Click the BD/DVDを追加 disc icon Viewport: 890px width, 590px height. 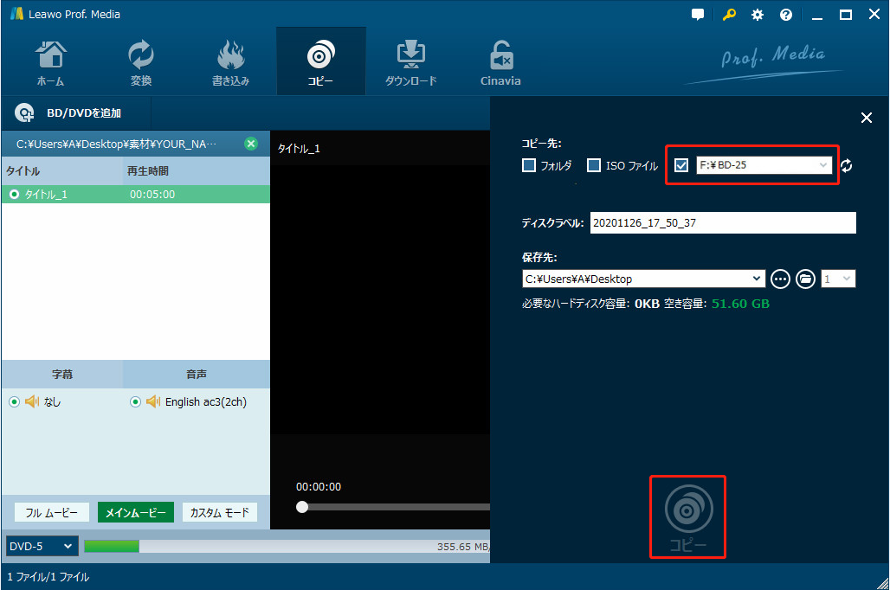click(25, 113)
